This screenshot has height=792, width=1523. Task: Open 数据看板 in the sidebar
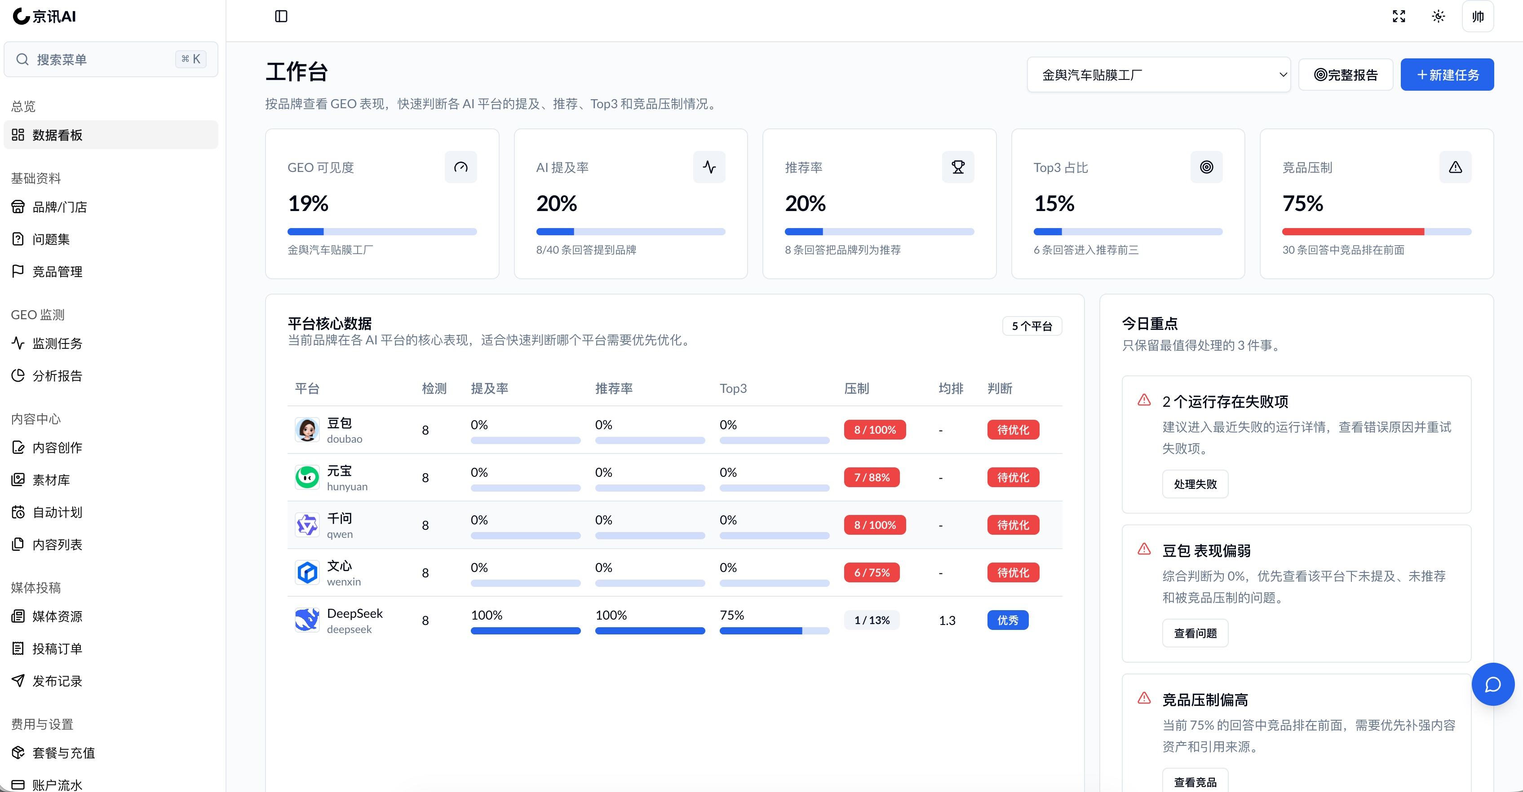[x=111, y=135]
